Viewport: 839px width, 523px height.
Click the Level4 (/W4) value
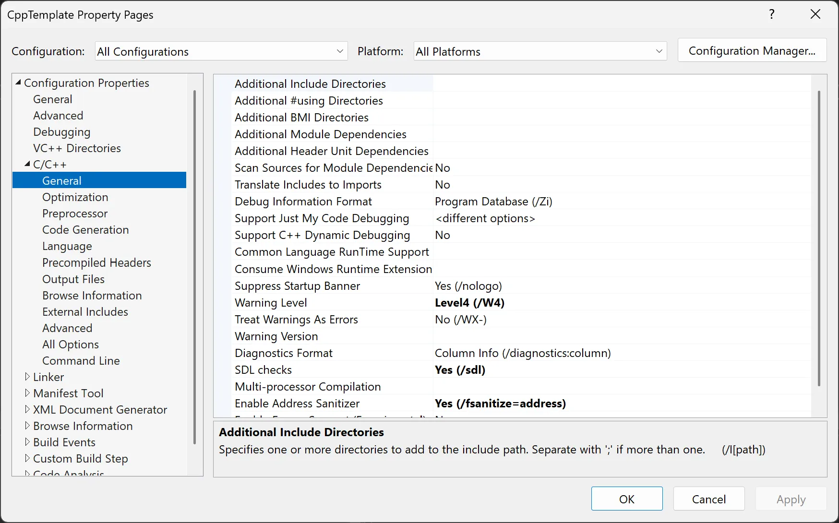pyautogui.click(x=469, y=302)
